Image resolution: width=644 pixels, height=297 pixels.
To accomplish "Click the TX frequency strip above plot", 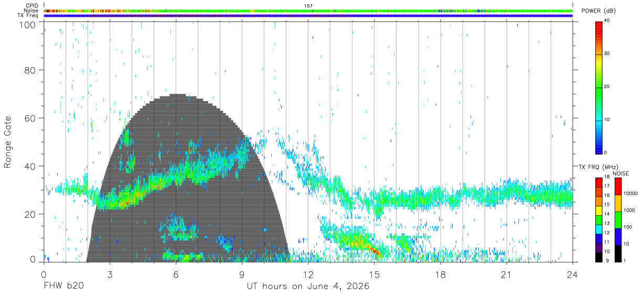I will (x=308, y=16).
